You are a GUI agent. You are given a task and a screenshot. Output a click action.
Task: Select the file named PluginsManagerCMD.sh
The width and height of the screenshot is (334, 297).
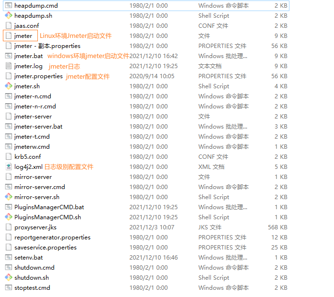tap(48, 217)
